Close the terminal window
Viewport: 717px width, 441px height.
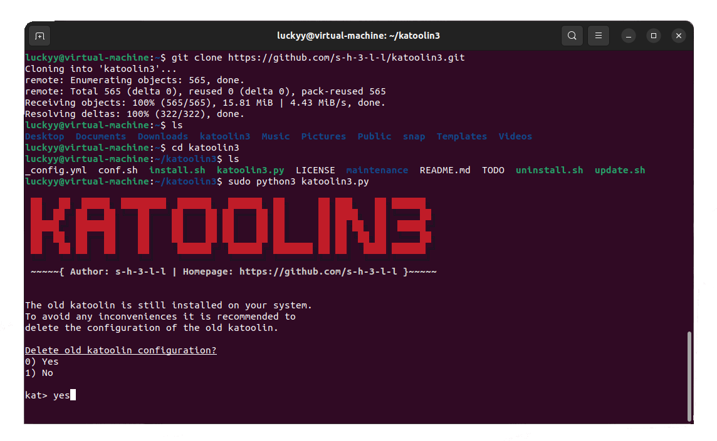(x=678, y=36)
